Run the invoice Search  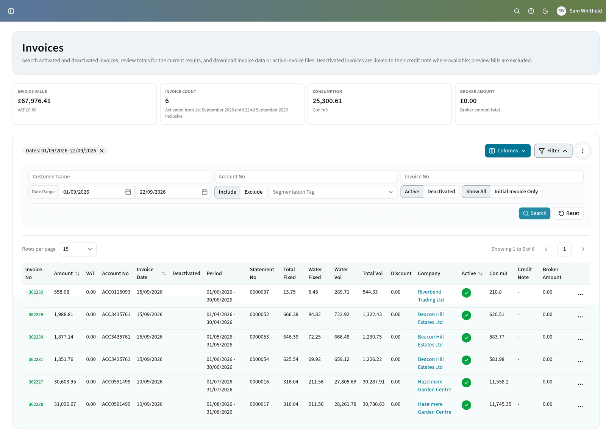534,213
